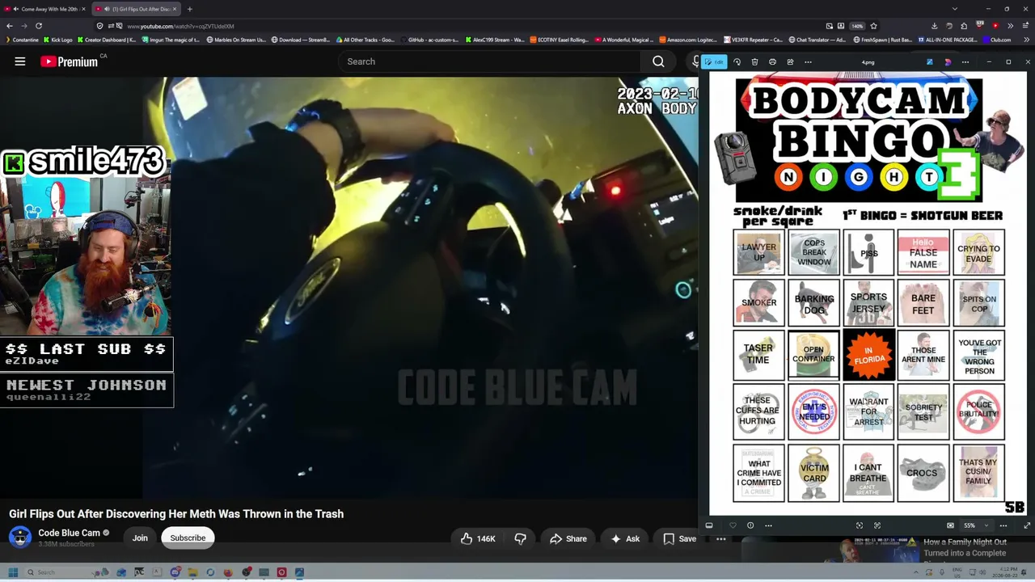1035x582 pixels.
Task: Open GitHub ac-custom bookmark
Action: (x=429, y=40)
